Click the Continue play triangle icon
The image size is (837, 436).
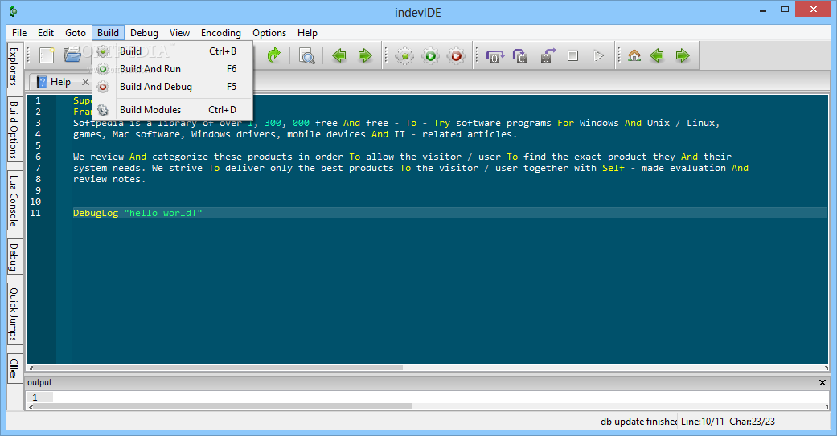tap(598, 56)
